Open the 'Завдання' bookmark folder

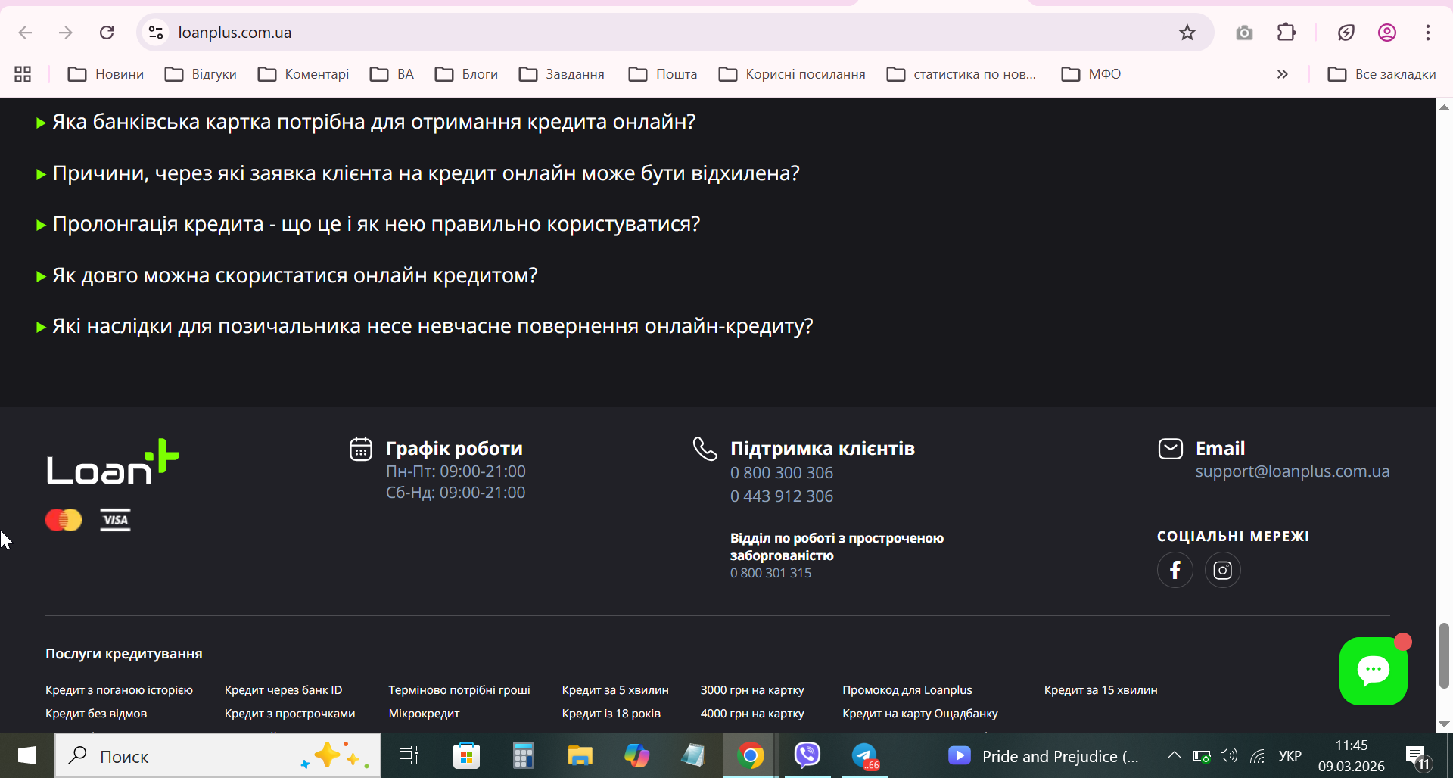pyautogui.click(x=562, y=74)
